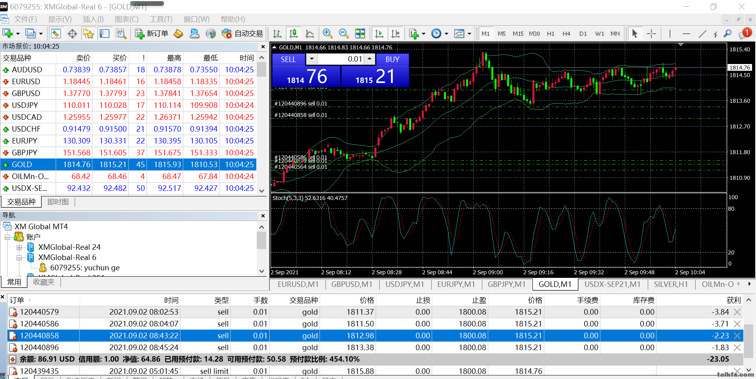Toggle the Data Window crosshair-circle icon
The width and height of the screenshot is (756, 379).
pos(72,34)
